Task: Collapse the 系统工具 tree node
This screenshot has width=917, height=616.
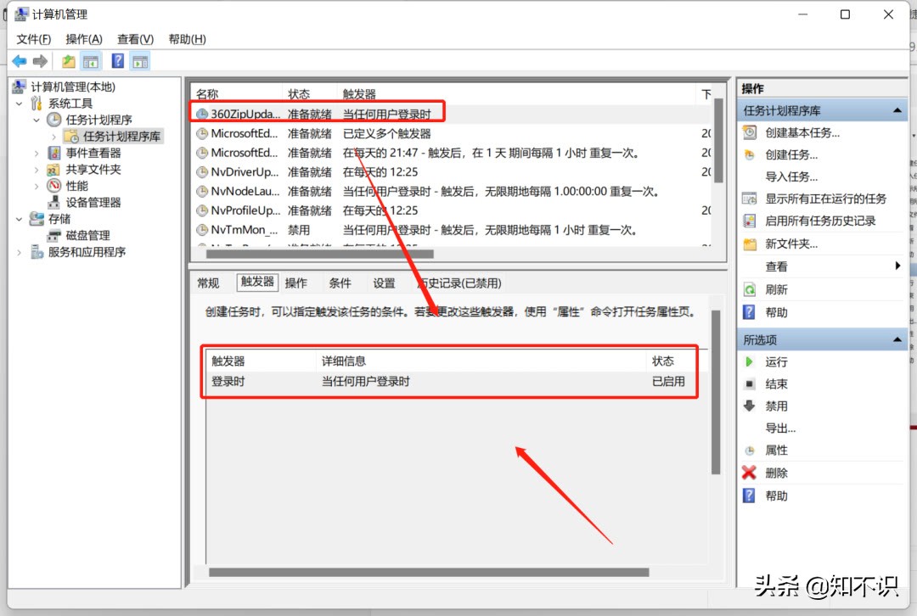Action: click(20, 104)
